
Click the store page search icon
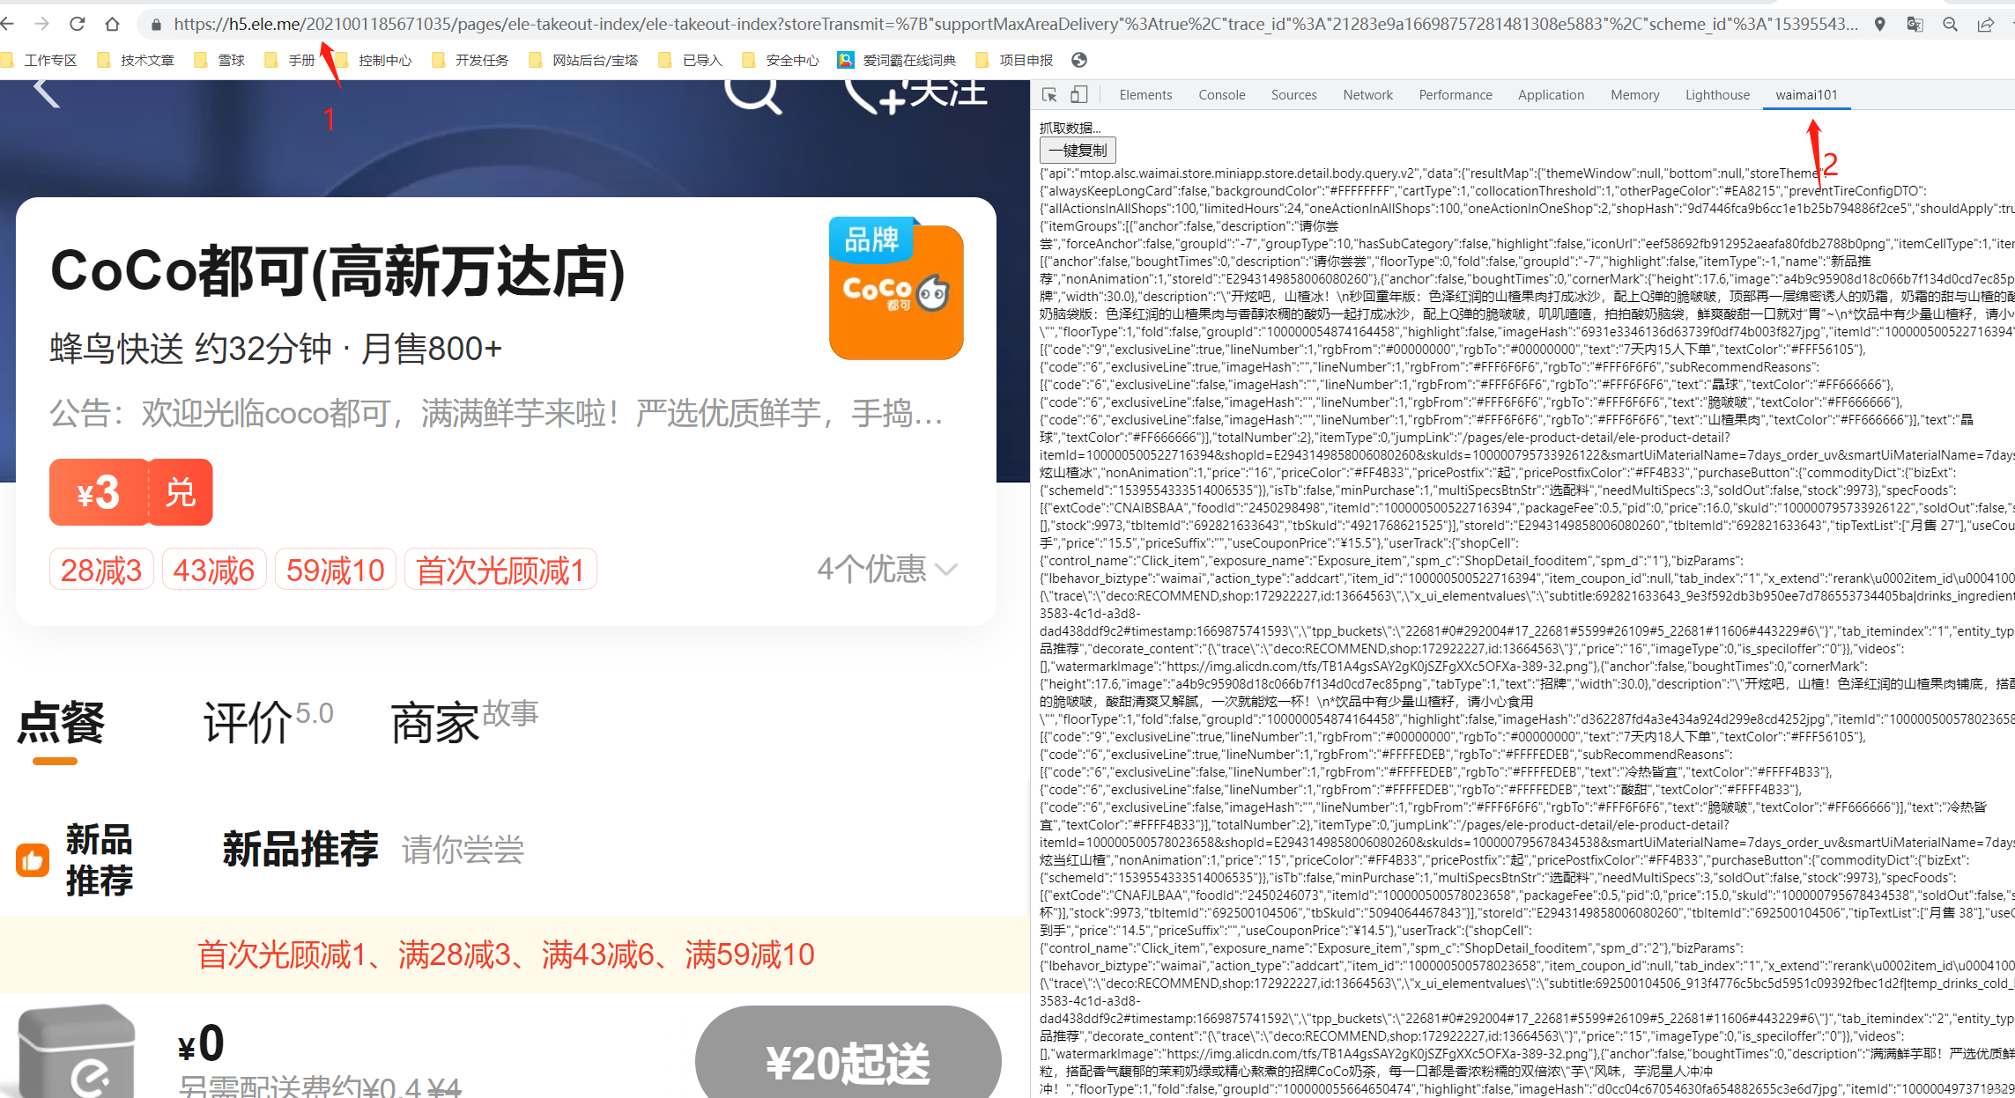coord(752,94)
